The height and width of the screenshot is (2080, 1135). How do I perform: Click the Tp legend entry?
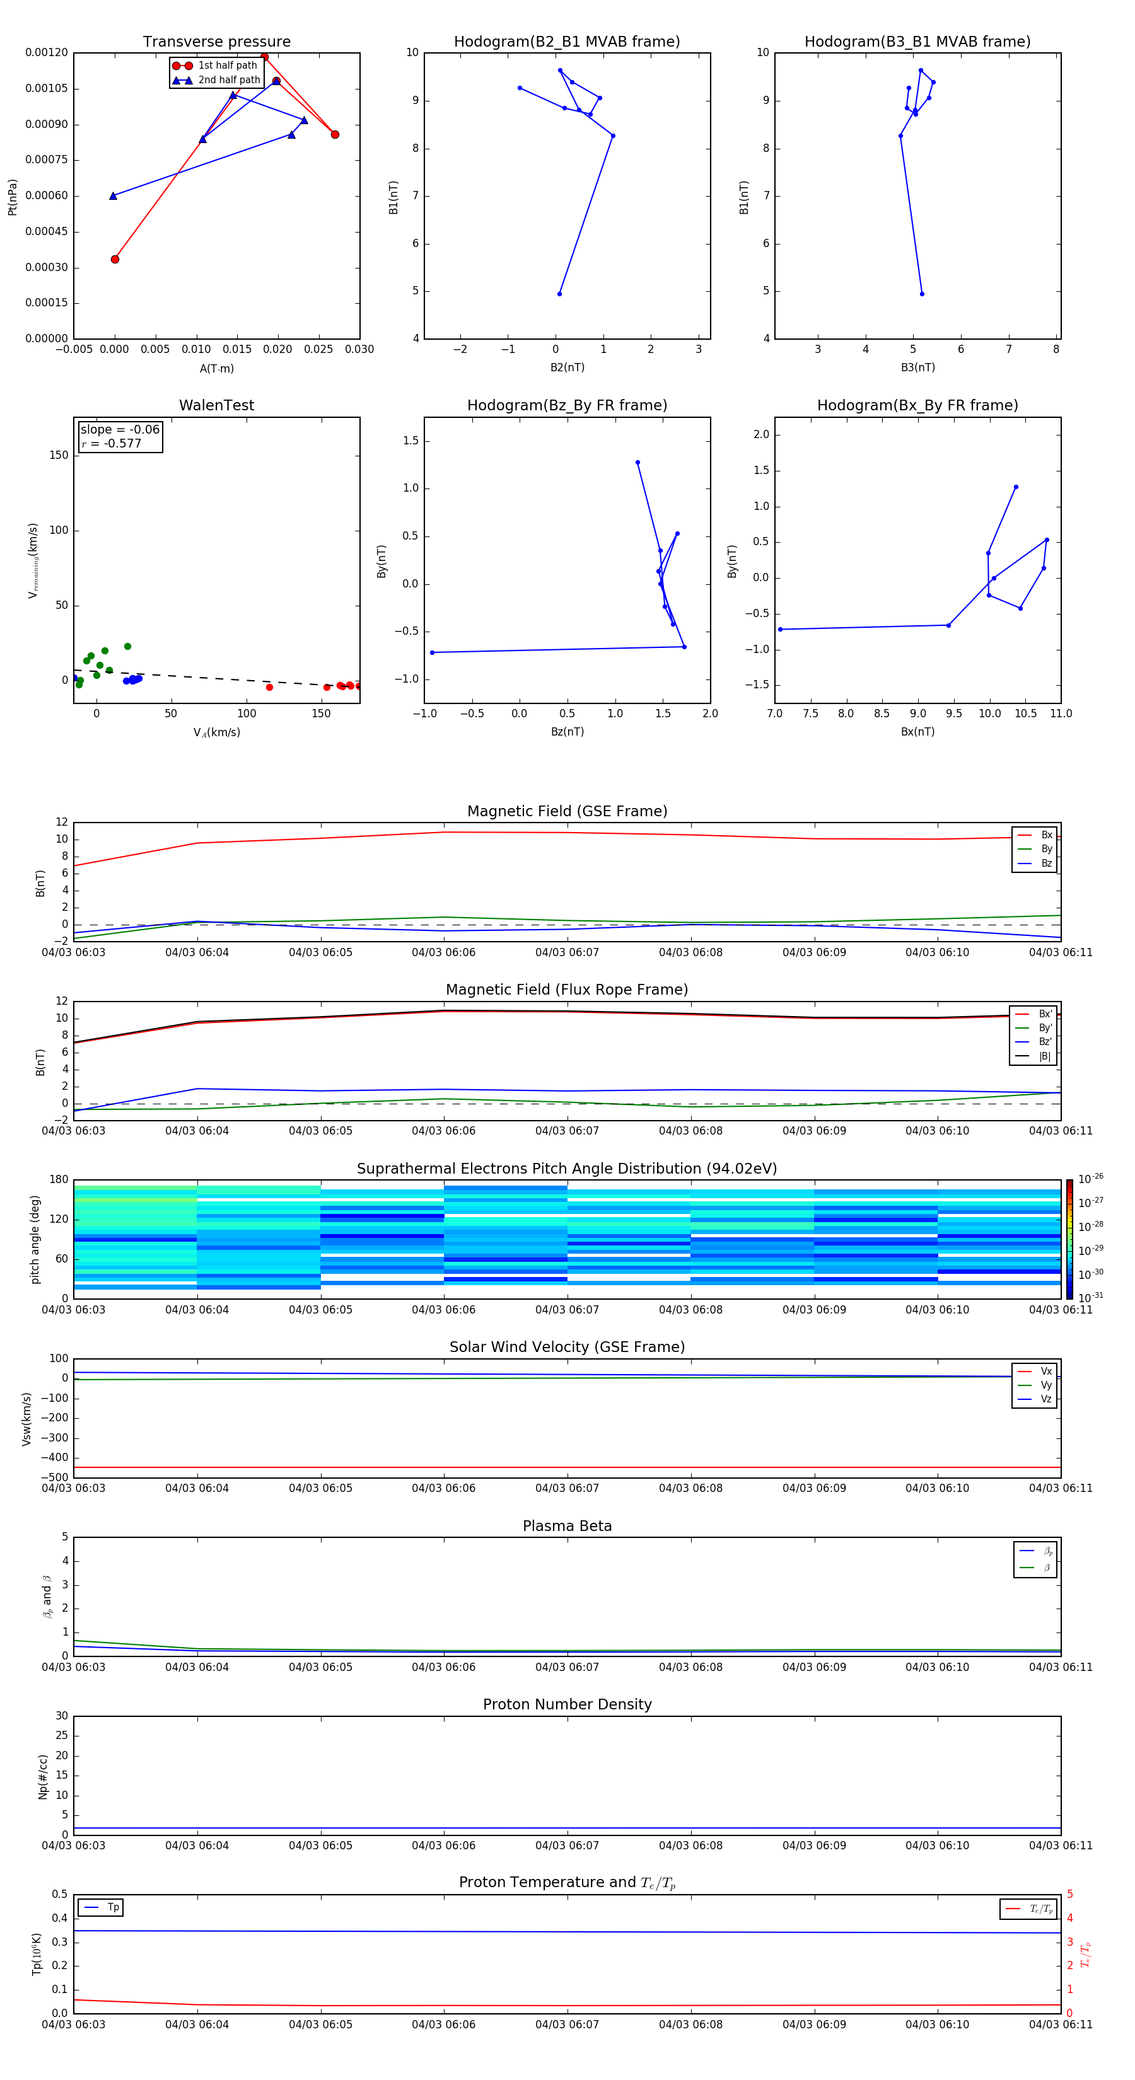pos(100,1908)
